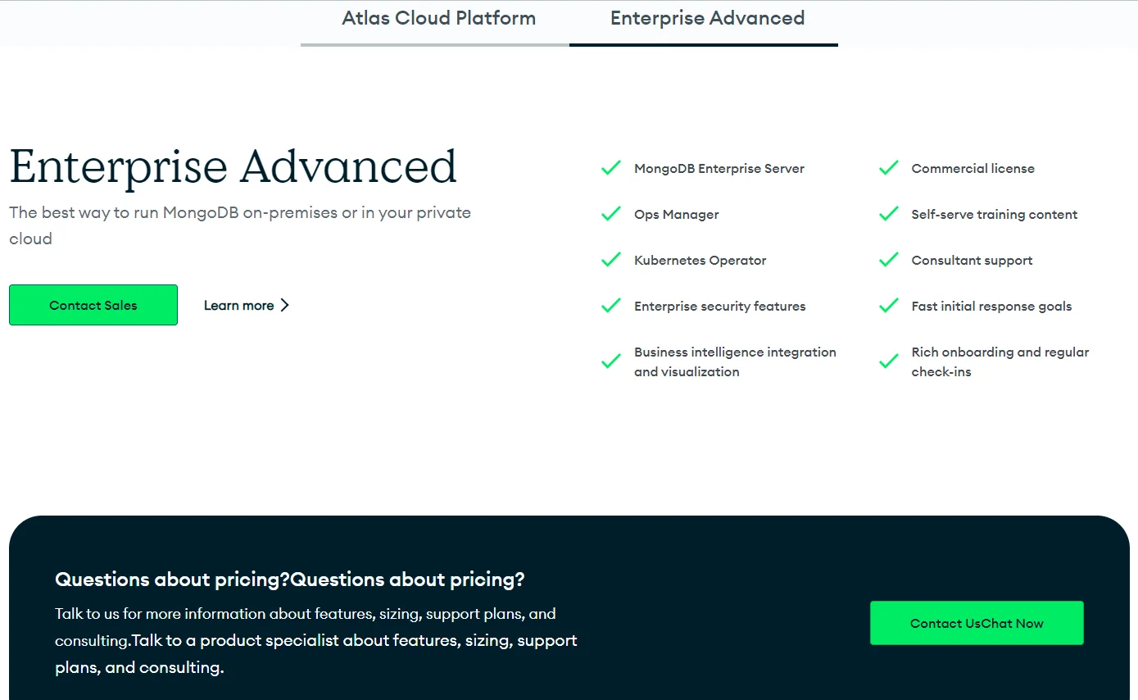Click the large Enterprise Advanced heading

[x=233, y=166]
